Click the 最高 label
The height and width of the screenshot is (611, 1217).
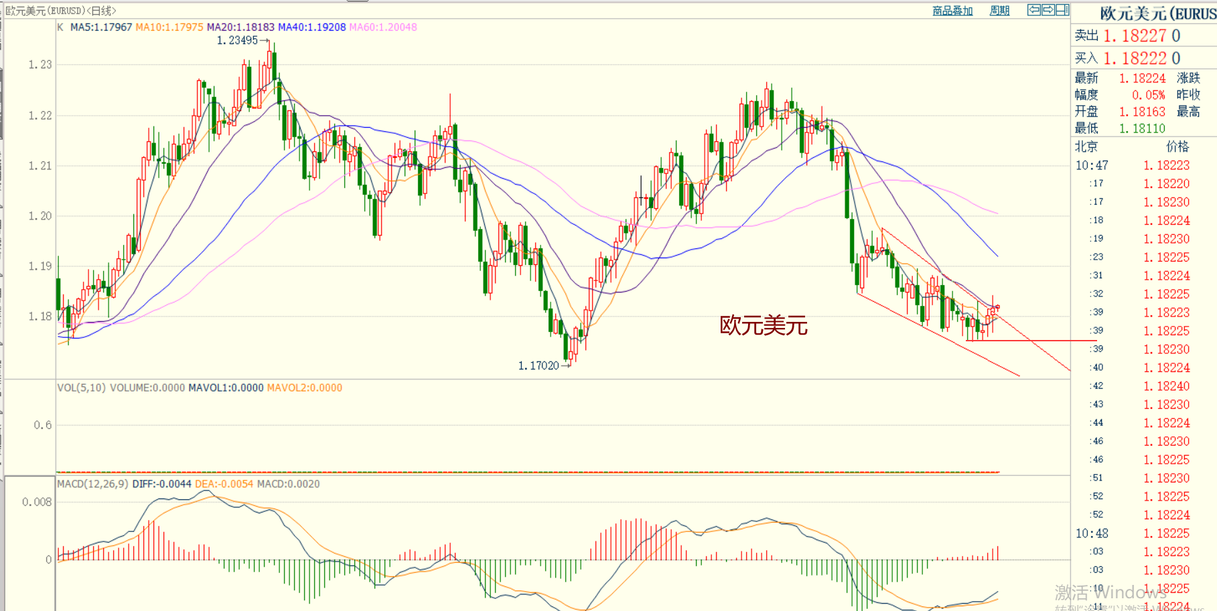coord(1189,112)
